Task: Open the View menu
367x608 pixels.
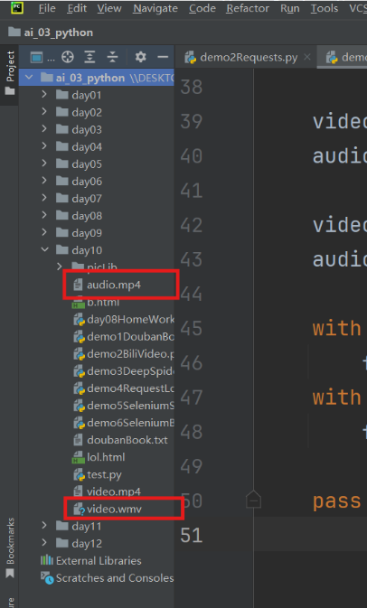Action: click(x=109, y=8)
